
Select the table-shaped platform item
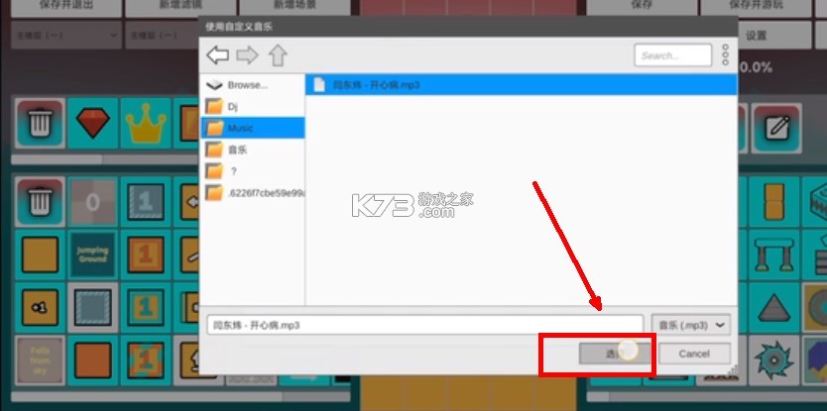tap(773, 255)
